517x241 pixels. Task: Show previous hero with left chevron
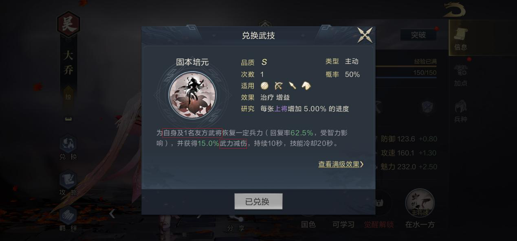click(112, 213)
